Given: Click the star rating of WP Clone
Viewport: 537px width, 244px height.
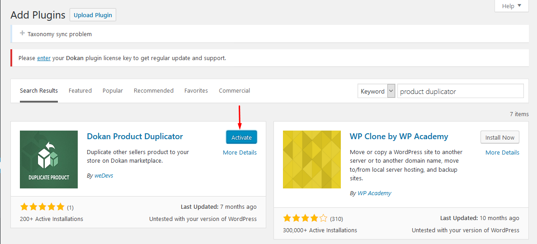Looking at the screenshot, I should pos(305,218).
